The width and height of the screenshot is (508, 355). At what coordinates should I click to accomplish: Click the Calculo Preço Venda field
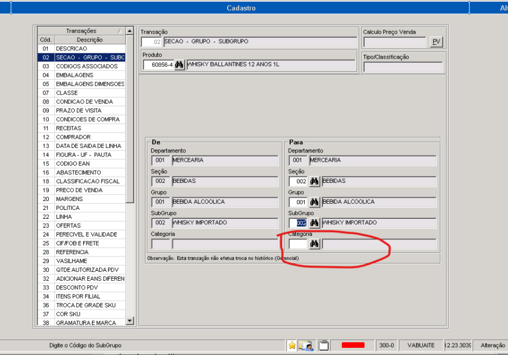[x=395, y=42]
